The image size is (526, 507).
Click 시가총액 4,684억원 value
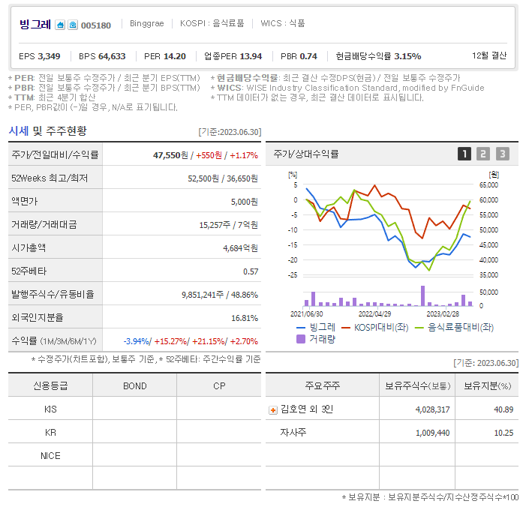click(x=241, y=248)
